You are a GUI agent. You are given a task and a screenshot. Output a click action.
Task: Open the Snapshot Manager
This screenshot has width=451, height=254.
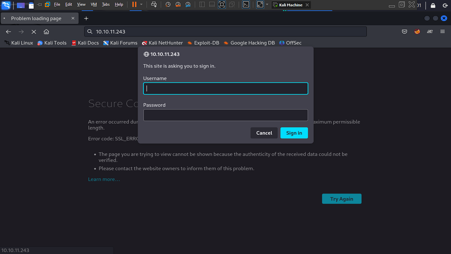tap(188, 5)
